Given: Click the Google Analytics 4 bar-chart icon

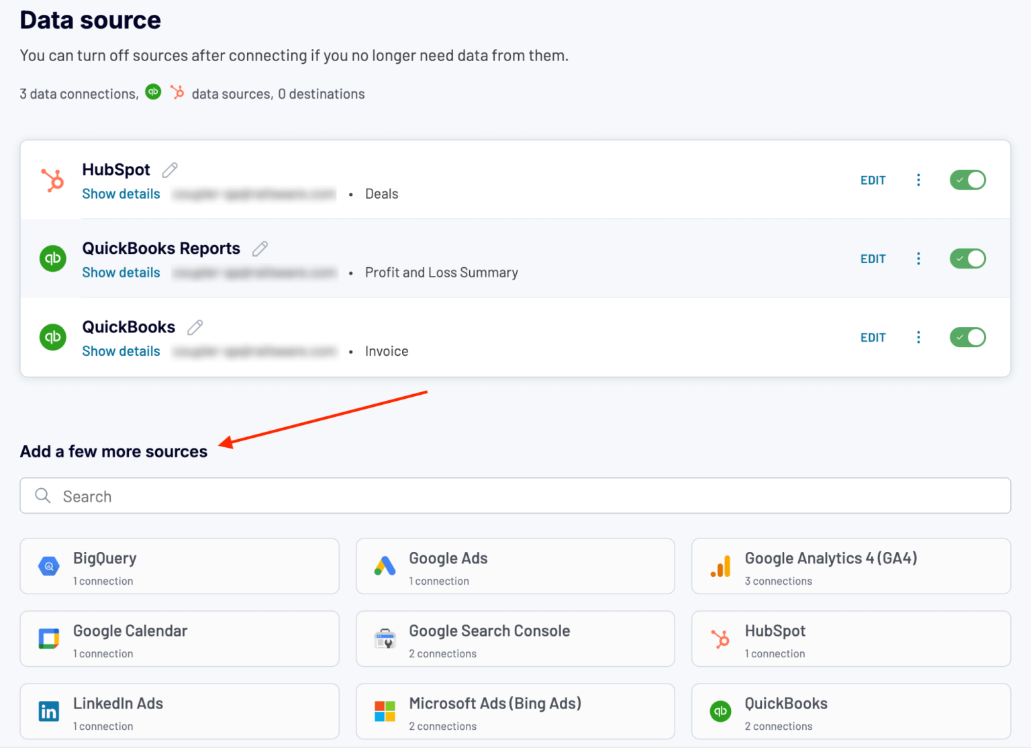Looking at the screenshot, I should coord(720,566).
